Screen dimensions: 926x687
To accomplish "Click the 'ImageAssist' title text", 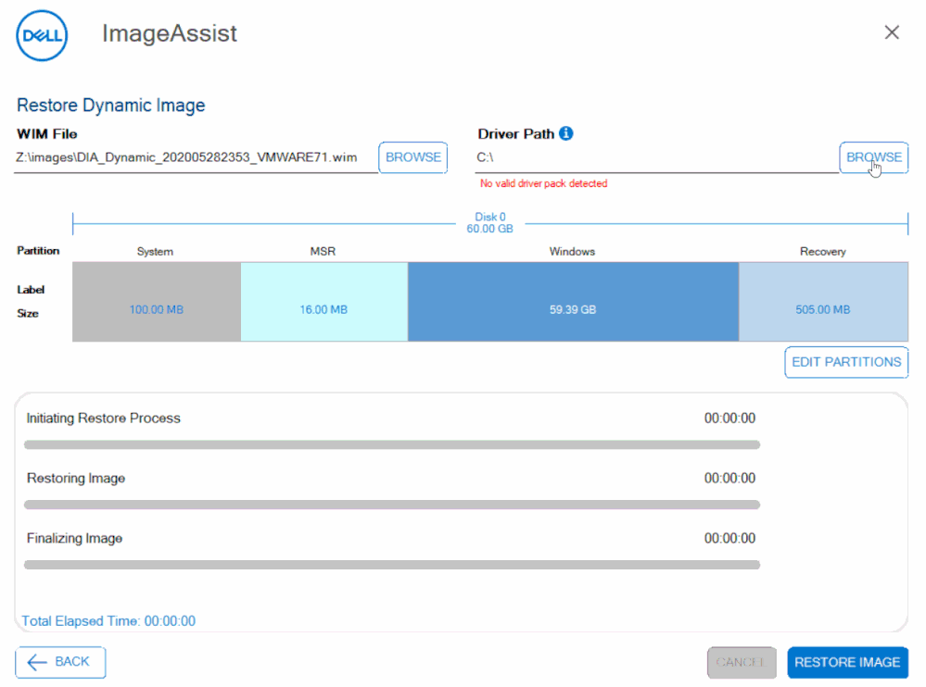I will pyautogui.click(x=170, y=33).
